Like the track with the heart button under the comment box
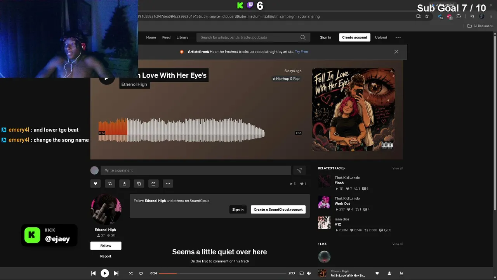 (96, 184)
